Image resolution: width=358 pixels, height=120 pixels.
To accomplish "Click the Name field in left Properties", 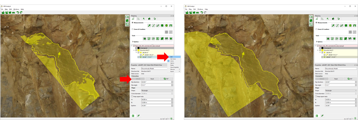I will pyautogui.click(x=154, y=68).
